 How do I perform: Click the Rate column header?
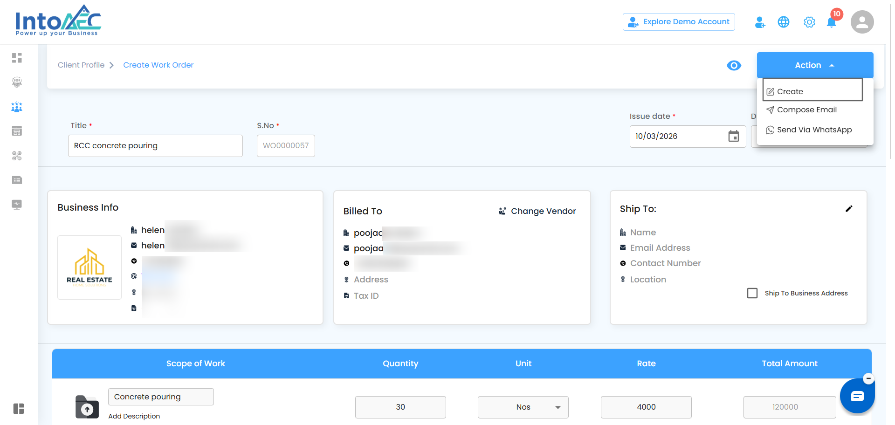pyautogui.click(x=646, y=363)
